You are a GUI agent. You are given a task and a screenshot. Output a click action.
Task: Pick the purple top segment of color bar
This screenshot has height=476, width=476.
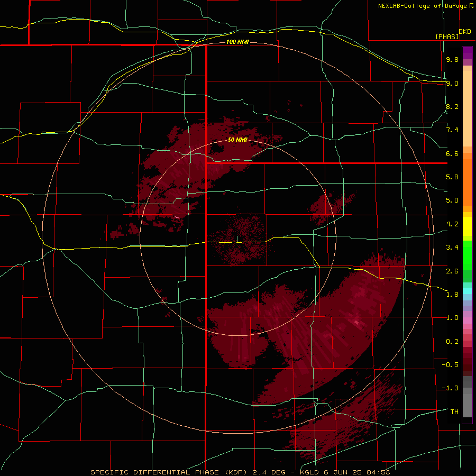467,53
